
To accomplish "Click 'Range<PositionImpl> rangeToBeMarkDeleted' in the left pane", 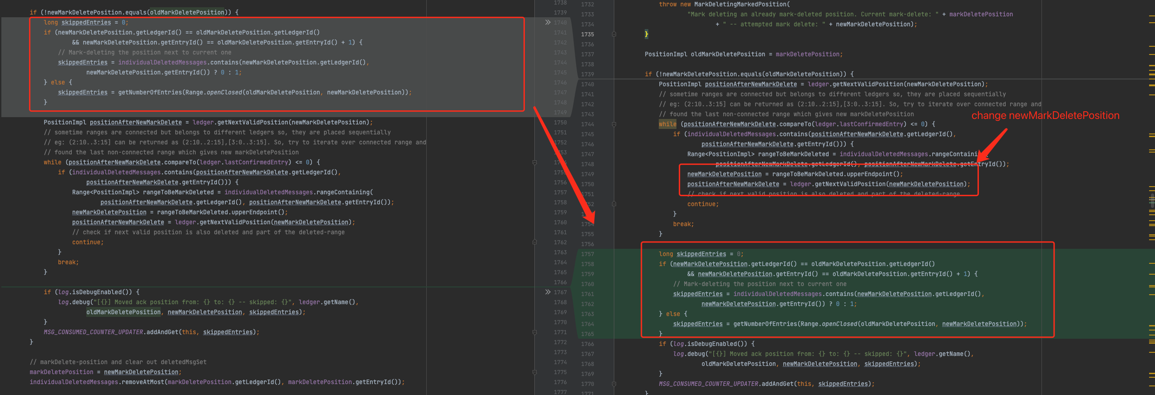I will click(x=146, y=192).
